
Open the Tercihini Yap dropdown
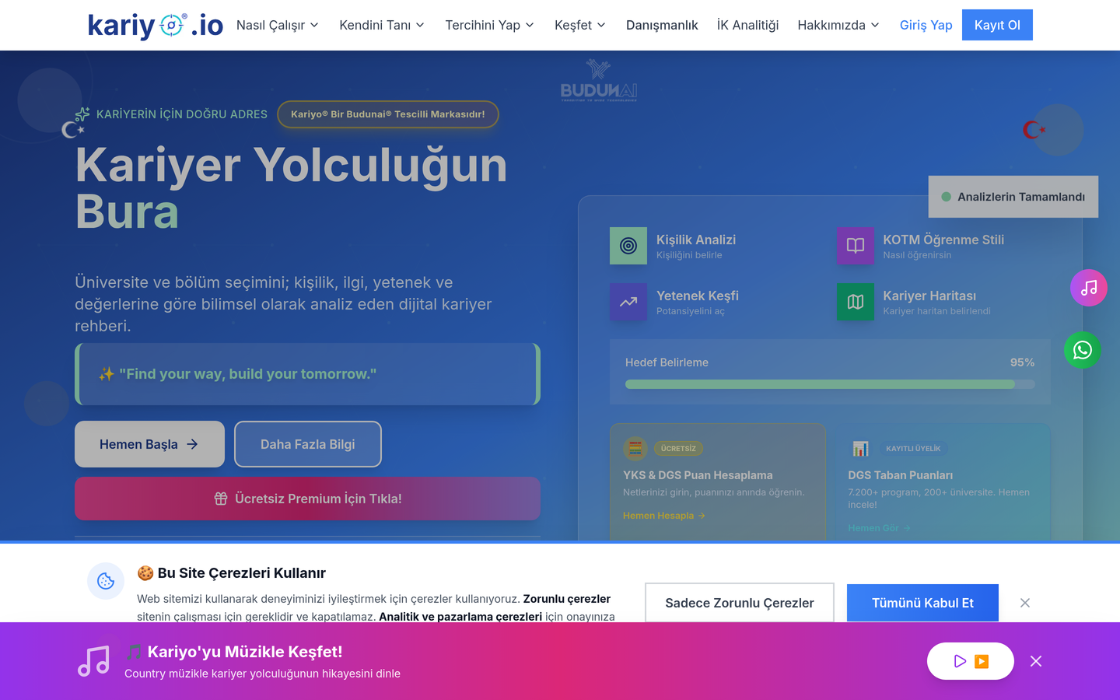pyautogui.click(x=490, y=25)
